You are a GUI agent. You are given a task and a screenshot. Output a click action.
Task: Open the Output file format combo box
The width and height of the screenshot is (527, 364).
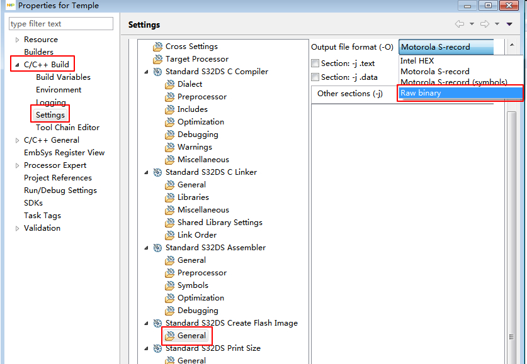coord(446,47)
